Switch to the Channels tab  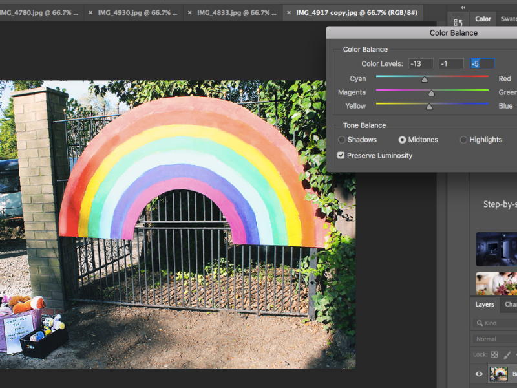click(x=511, y=304)
